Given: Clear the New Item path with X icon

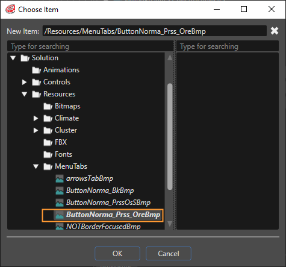Looking at the screenshot, I should coord(274,31).
